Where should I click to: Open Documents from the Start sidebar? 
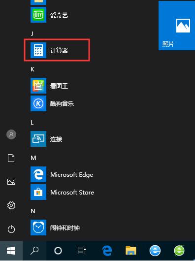coord(11,158)
